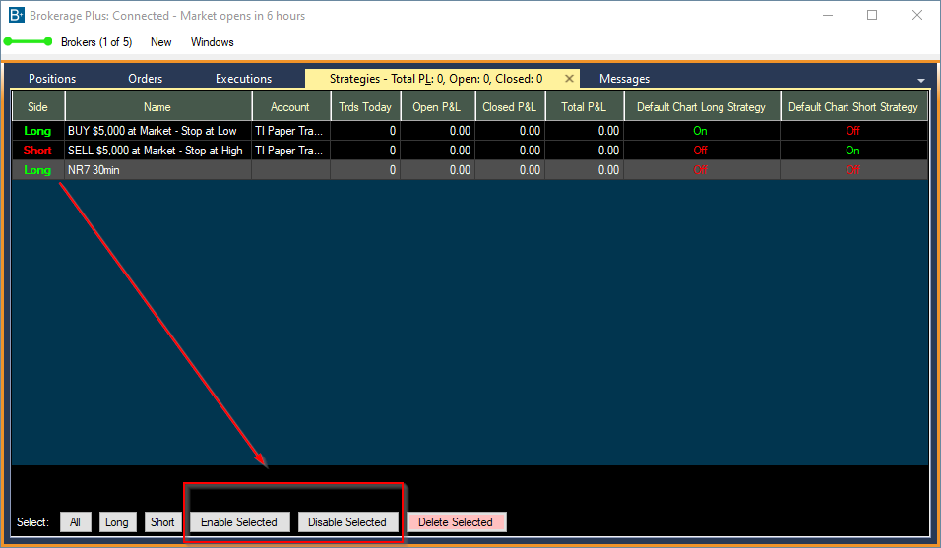Sort by the Name column header

[x=157, y=106]
